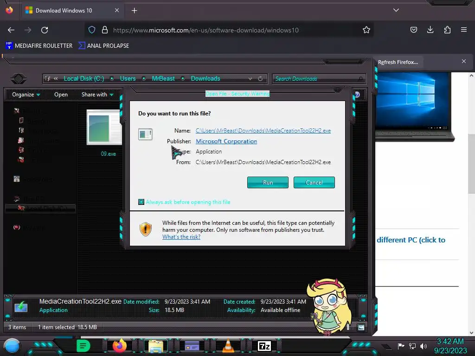Open Explorer help question-mark icon
Viewport: 475px width, 356px height.
coord(357,95)
